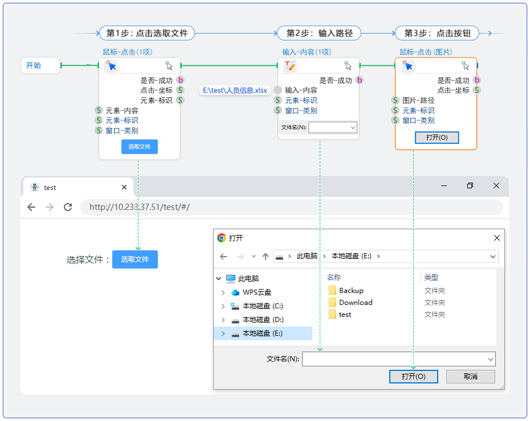Click the browser URL address bar
Image resolution: width=530 pixels, height=421 pixels.
click(291, 207)
